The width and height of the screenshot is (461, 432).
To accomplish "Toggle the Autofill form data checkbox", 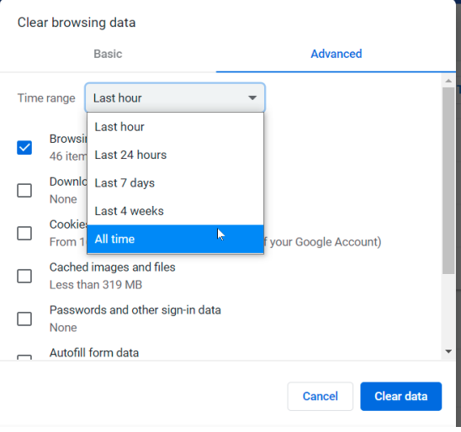I will pyautogui.click(x=24, y=358).
